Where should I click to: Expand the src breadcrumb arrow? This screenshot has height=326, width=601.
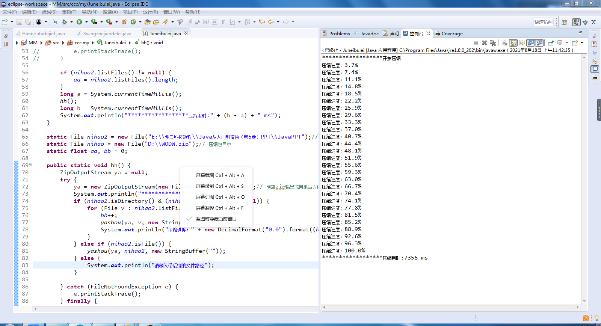(x=63, y=43)
